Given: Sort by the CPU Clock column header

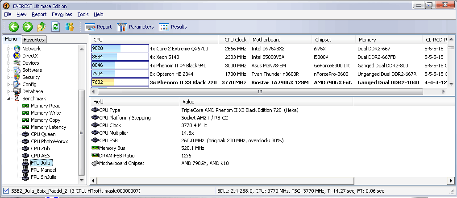Looking at the screenshot, I should [235, 40].
